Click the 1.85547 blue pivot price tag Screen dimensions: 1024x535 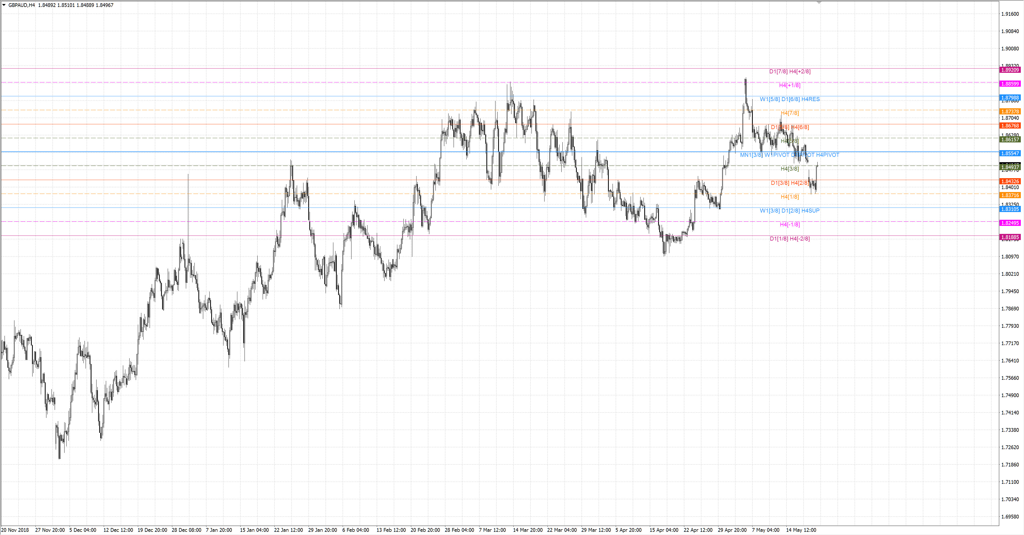[x=1010, y=153]
